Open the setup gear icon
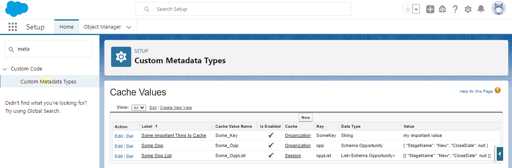 (x=468, y=9)
